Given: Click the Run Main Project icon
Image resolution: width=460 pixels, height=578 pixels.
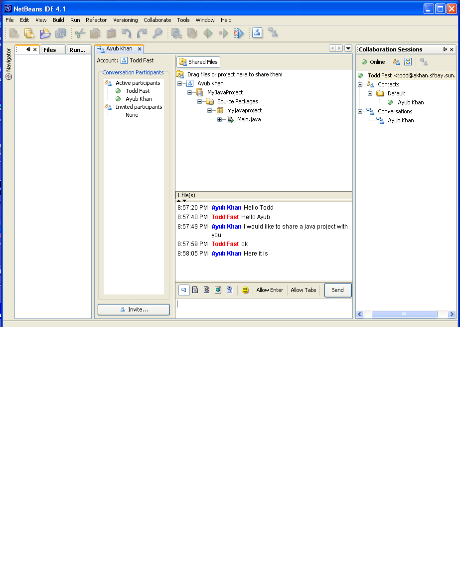Looking at the screenshot, I should [x=208, y=33].
